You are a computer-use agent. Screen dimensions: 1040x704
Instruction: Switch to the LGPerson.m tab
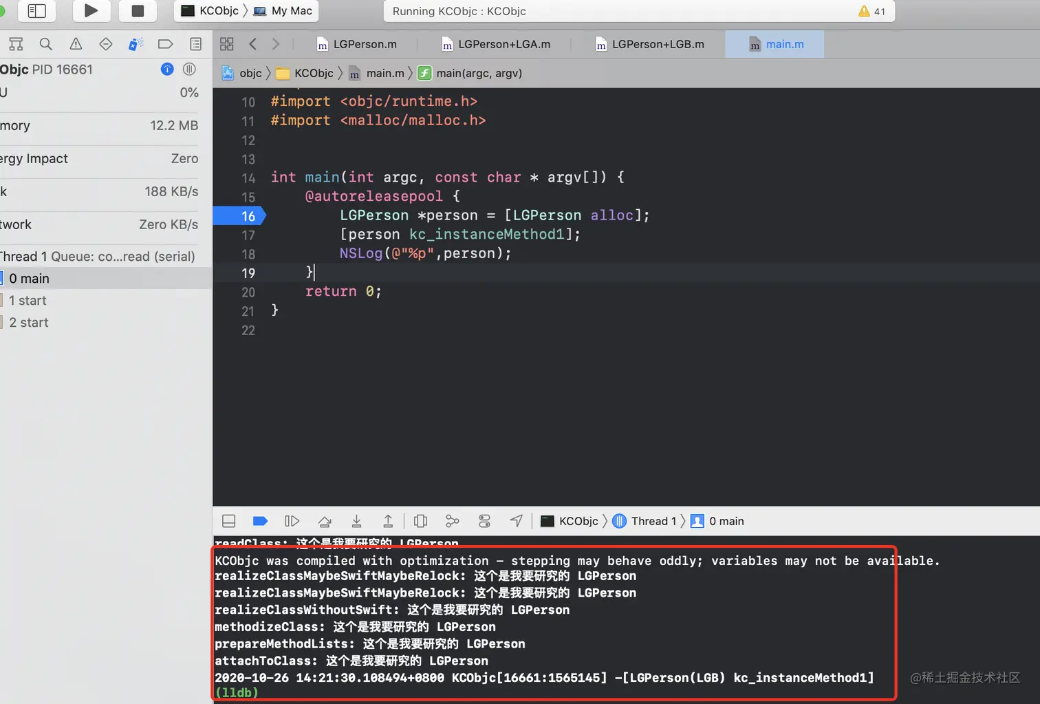point(357,44)
